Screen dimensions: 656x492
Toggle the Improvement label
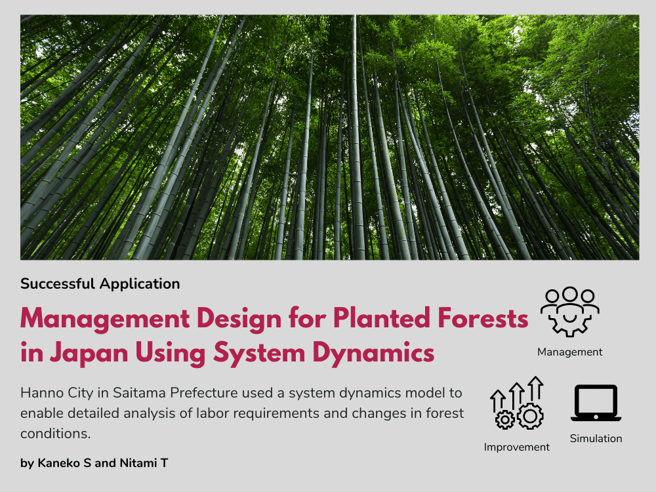(517, 447)
